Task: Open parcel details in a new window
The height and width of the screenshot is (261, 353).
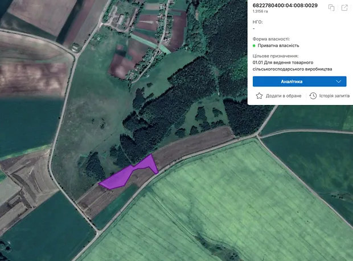Action: [344, 7]
